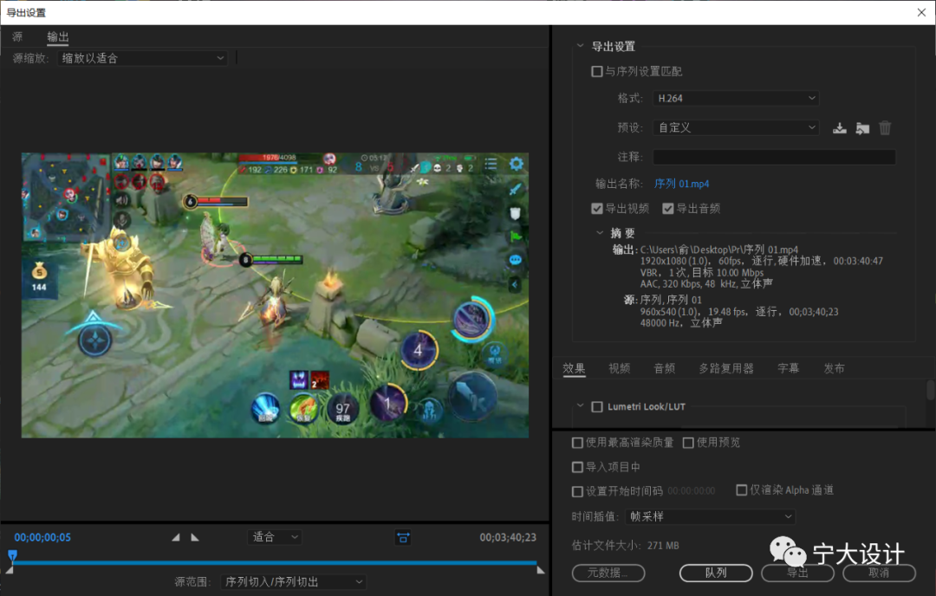
Task: Click the chat bubble icon in the preview
Action: pos(515,260)
